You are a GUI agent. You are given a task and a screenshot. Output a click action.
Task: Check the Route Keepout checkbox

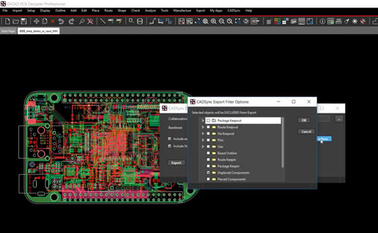pos(209,127)
